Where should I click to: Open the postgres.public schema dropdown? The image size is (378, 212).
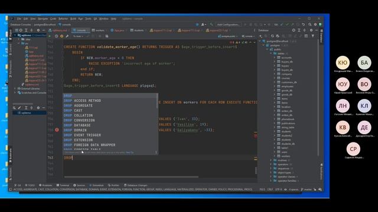coord(227,37)
